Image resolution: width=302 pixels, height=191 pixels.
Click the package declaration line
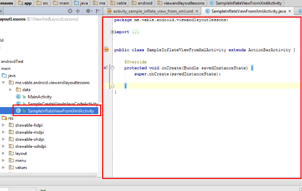[x=171, y=20]
